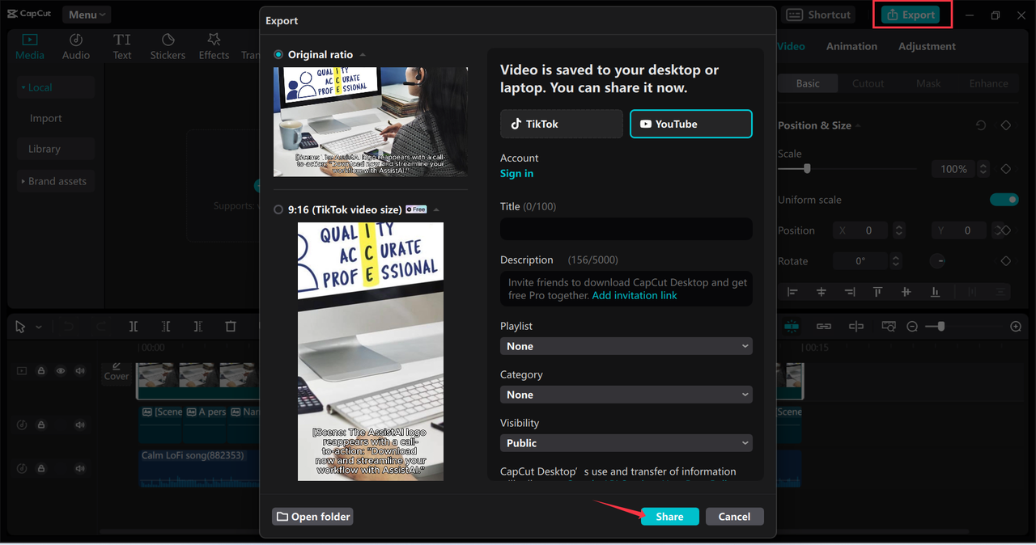Viewport: 1036px width, 545px height.
Task: Toggle the main track magnet icon
Action: tap(792, 327)
